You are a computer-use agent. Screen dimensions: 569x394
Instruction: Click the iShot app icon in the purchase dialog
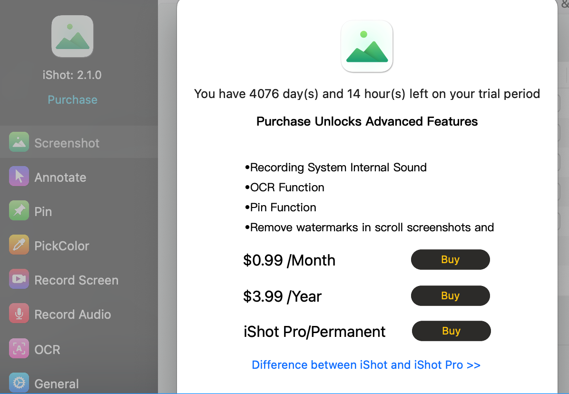coord(367,46)
